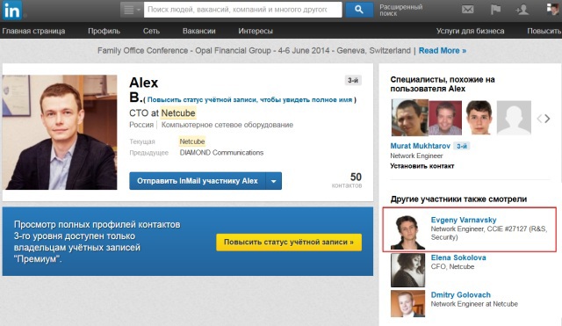Viewport: 562px width, 326px height.
Task: Open Elena Sokolova's profile link
Action: (x=458, y=257)
